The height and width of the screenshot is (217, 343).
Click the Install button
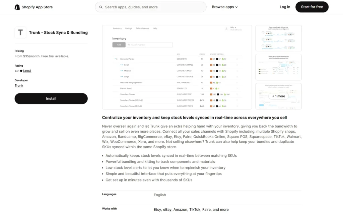pos(51,98)
